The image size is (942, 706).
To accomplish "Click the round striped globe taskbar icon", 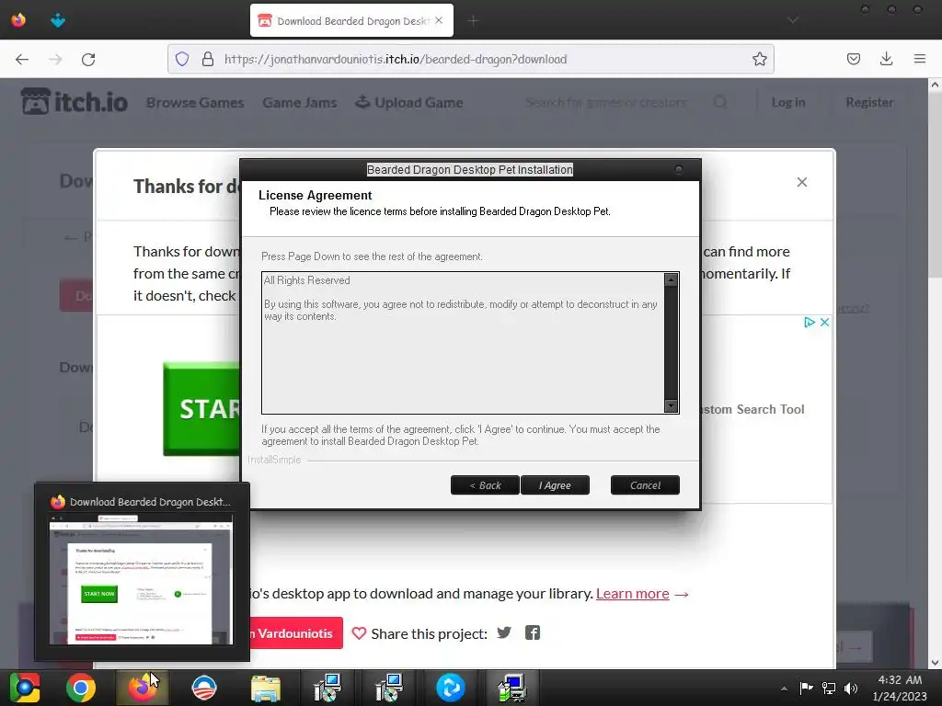I will (x=204, y=688).
